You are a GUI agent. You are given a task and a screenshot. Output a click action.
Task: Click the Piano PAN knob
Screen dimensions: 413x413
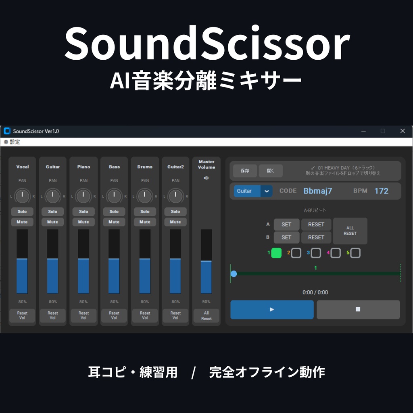coord(83,196)
